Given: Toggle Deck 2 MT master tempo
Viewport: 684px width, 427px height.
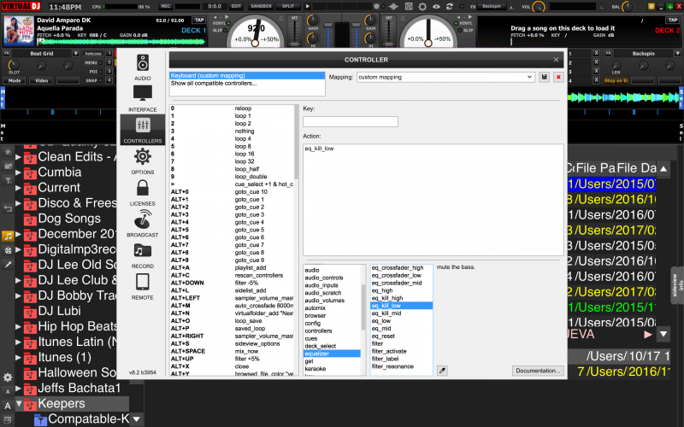Looking at the screenshot, I should tap(389, 18).
